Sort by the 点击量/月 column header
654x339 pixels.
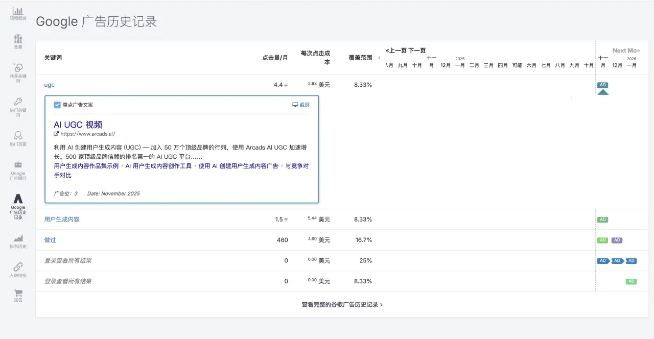click(x=275, y=58)
